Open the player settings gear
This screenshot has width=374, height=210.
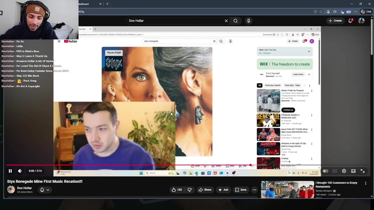344,171
